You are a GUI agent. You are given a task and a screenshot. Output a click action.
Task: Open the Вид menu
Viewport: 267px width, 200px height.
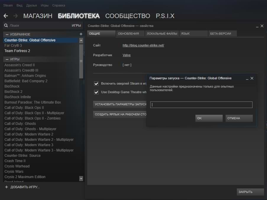(20, 5)
